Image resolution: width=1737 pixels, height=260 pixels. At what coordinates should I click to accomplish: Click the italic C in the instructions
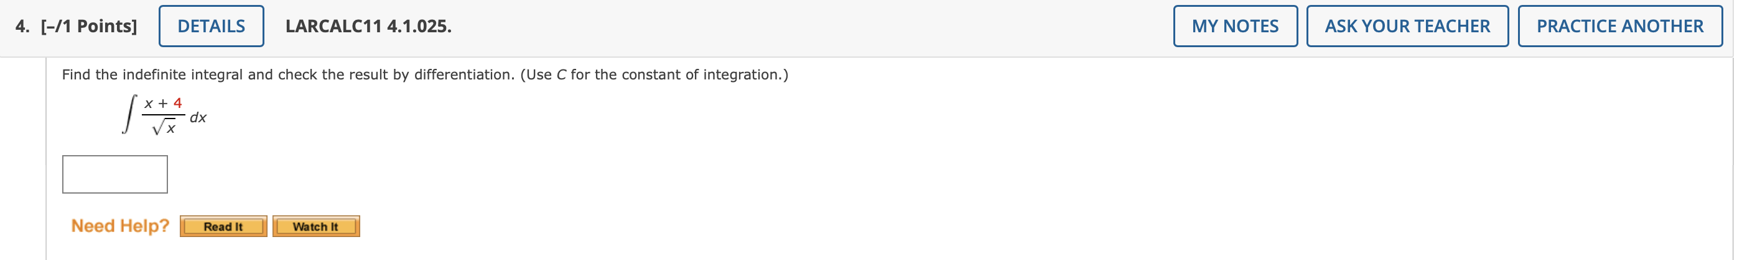(x=561, y=74)
